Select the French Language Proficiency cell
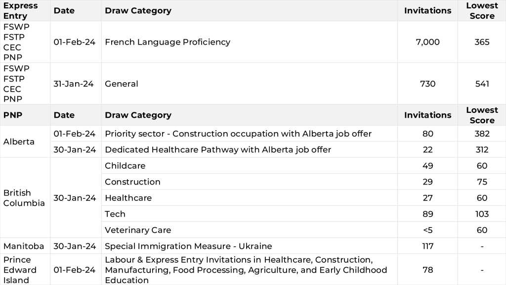Image resolution: width=506 pixels, height=285 pixels. tap(168, 42)
